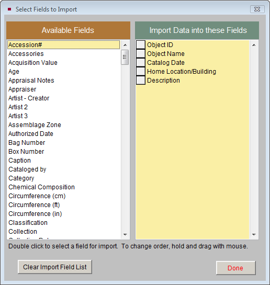This screenshot has height=285, width=270.
Task: Select the Appraisal Notes field
Action: point(64,81)
